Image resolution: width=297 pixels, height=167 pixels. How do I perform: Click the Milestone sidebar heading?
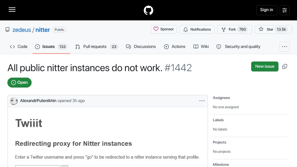coord(221,165)
